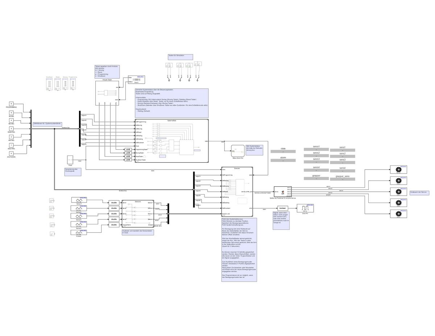Screen dimensions: 435x336
Task: Click the boolean data type conversion block
Action: pos(282,208)
